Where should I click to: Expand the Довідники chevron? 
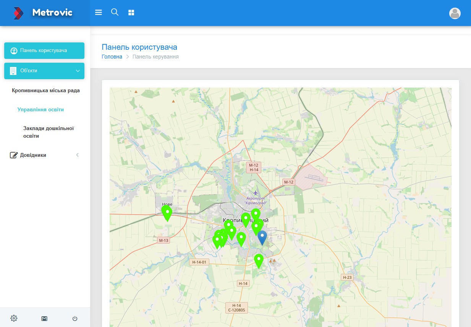click(78, 155)
